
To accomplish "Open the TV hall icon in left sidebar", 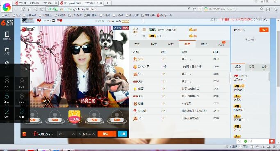I will tap(7, 51).
